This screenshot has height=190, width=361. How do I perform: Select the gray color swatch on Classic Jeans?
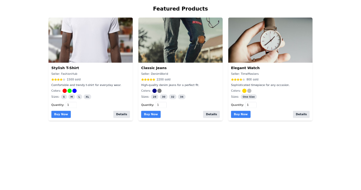[x=159, y=90]
